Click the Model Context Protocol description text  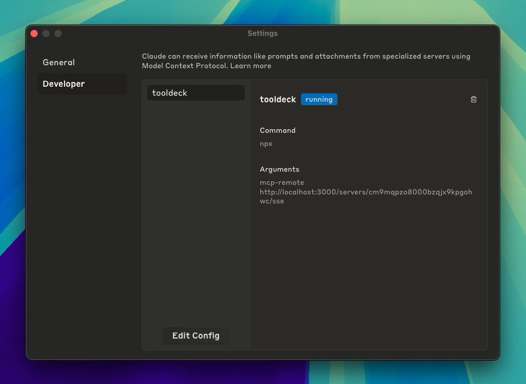[x=306, y=61]
